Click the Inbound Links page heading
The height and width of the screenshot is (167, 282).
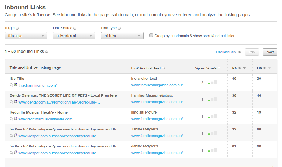click(x=25, y=7)
